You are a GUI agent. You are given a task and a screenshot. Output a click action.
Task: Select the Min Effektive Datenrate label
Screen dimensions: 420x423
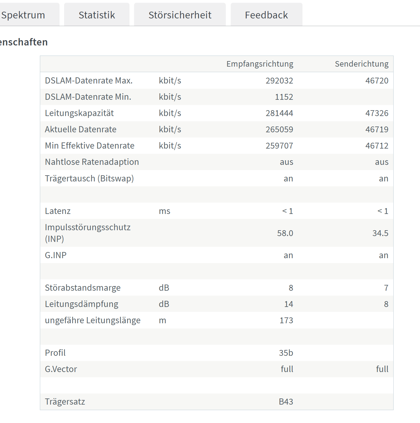click(90, 146)
